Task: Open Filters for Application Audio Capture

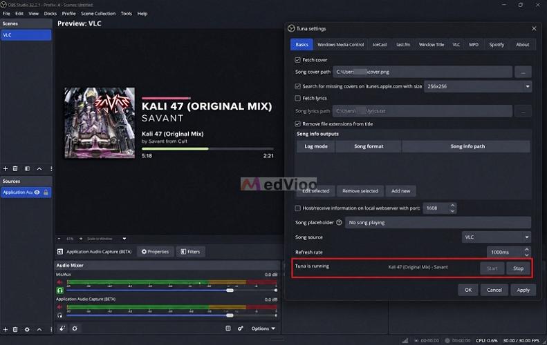Action: pyautogui.click(x=190, y=252)
